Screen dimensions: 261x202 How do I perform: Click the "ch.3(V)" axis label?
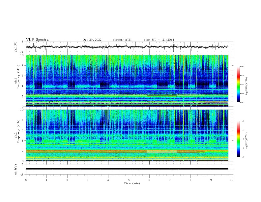point(16,169)
